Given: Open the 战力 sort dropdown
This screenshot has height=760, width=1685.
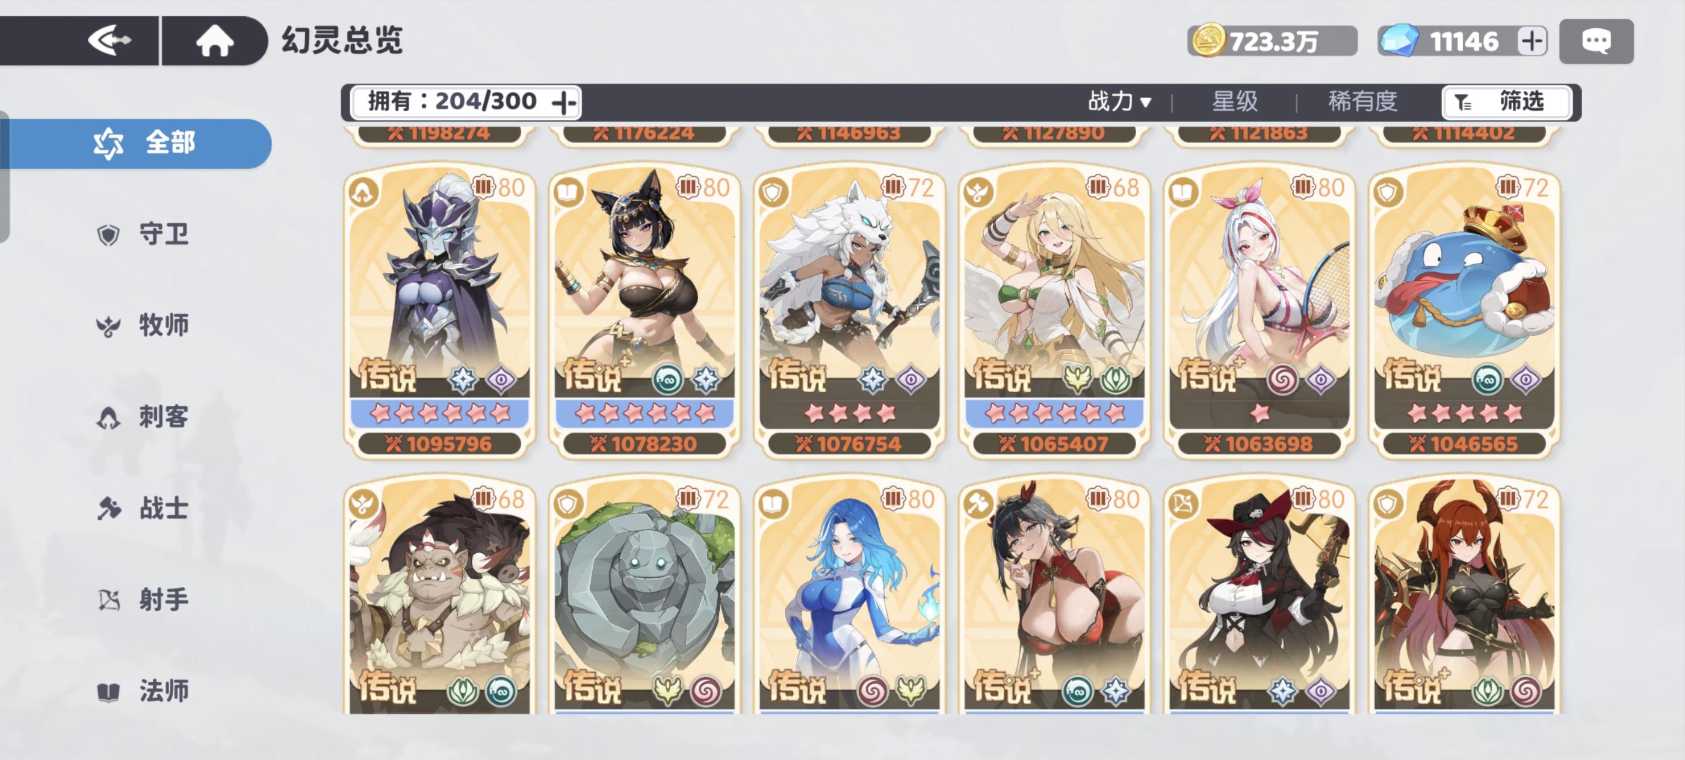Looking at the screenshot, I should 1119,102.
